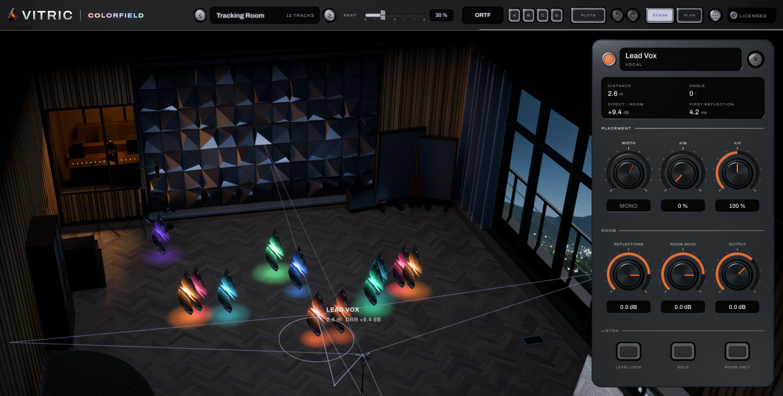Open the Lead Vox orange color swatch
The height and width of the screenshot is (396, 783).
click(x=609, y=59)
